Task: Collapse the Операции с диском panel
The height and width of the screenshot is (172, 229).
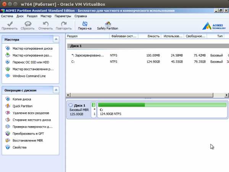Action: pyautogui.click(x=56, y=90)
